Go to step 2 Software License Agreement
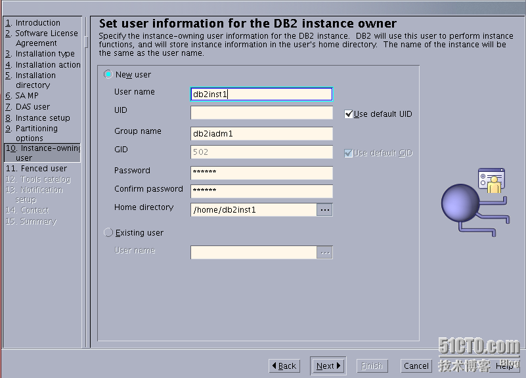 point(41,38)
